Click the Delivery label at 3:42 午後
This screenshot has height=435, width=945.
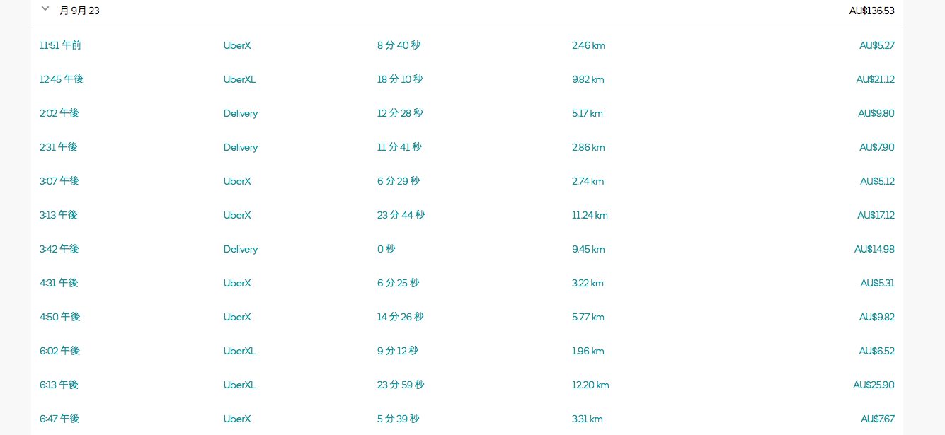pyautogui.click(x=241, y=249)
